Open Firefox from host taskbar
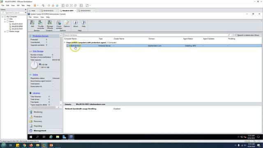This screenshot has width=263, height=148. click(31, 145)
